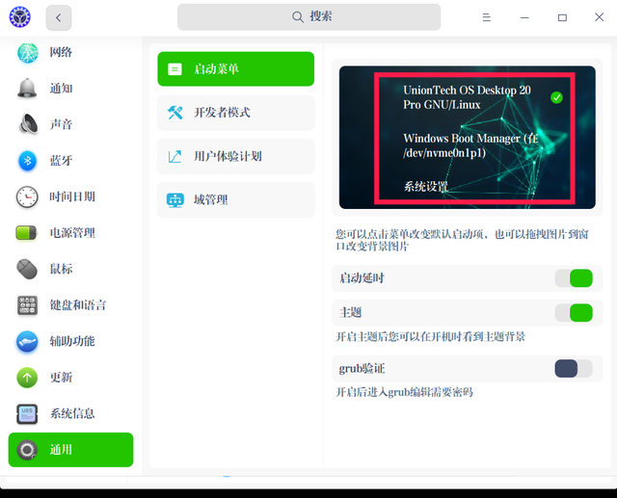Viewport: 617px width, 498px height.
Task: Choose the 系统设置 boot entry
Action: (x=426, y=186)
